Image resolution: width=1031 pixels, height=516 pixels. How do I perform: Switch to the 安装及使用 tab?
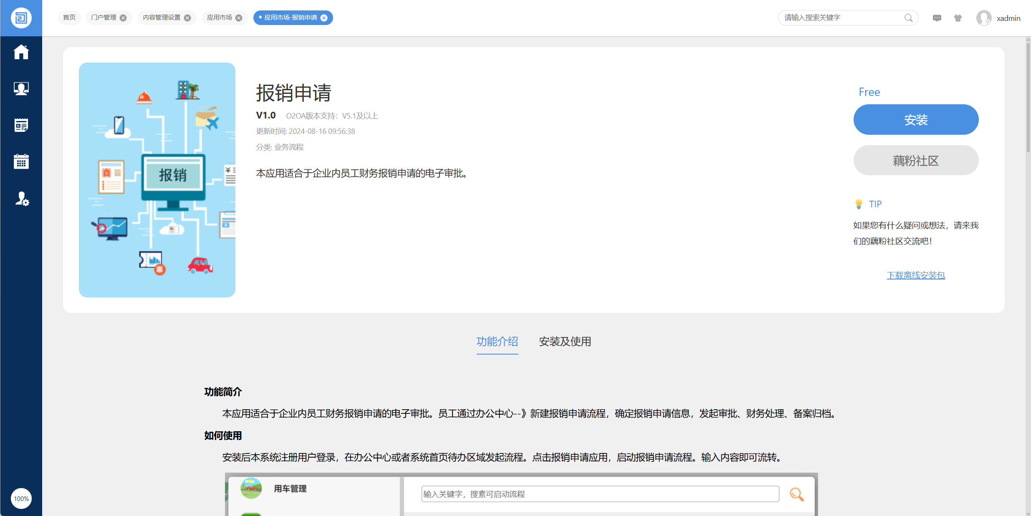tap(565, 342)
